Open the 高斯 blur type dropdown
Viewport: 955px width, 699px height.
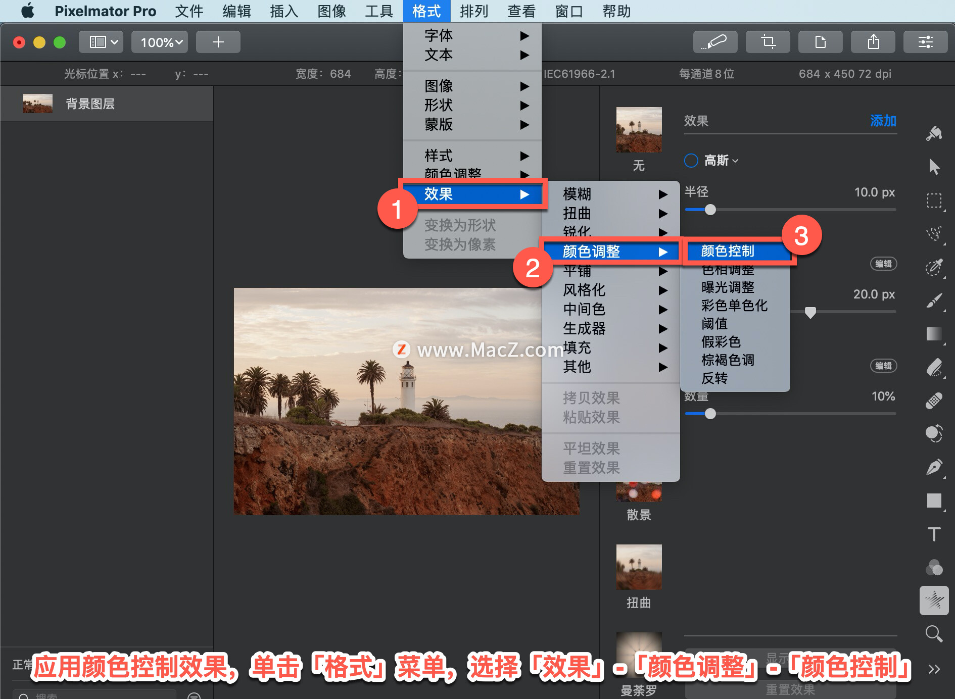pos(722,161)
